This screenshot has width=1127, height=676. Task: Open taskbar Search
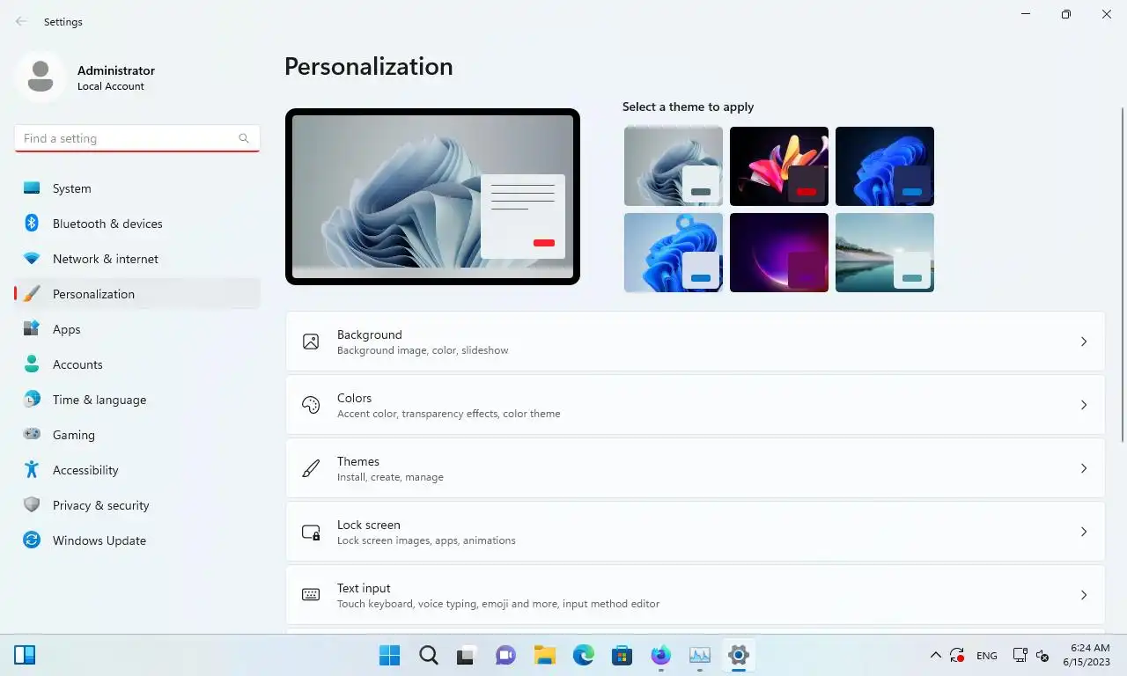tap(428, 655)
